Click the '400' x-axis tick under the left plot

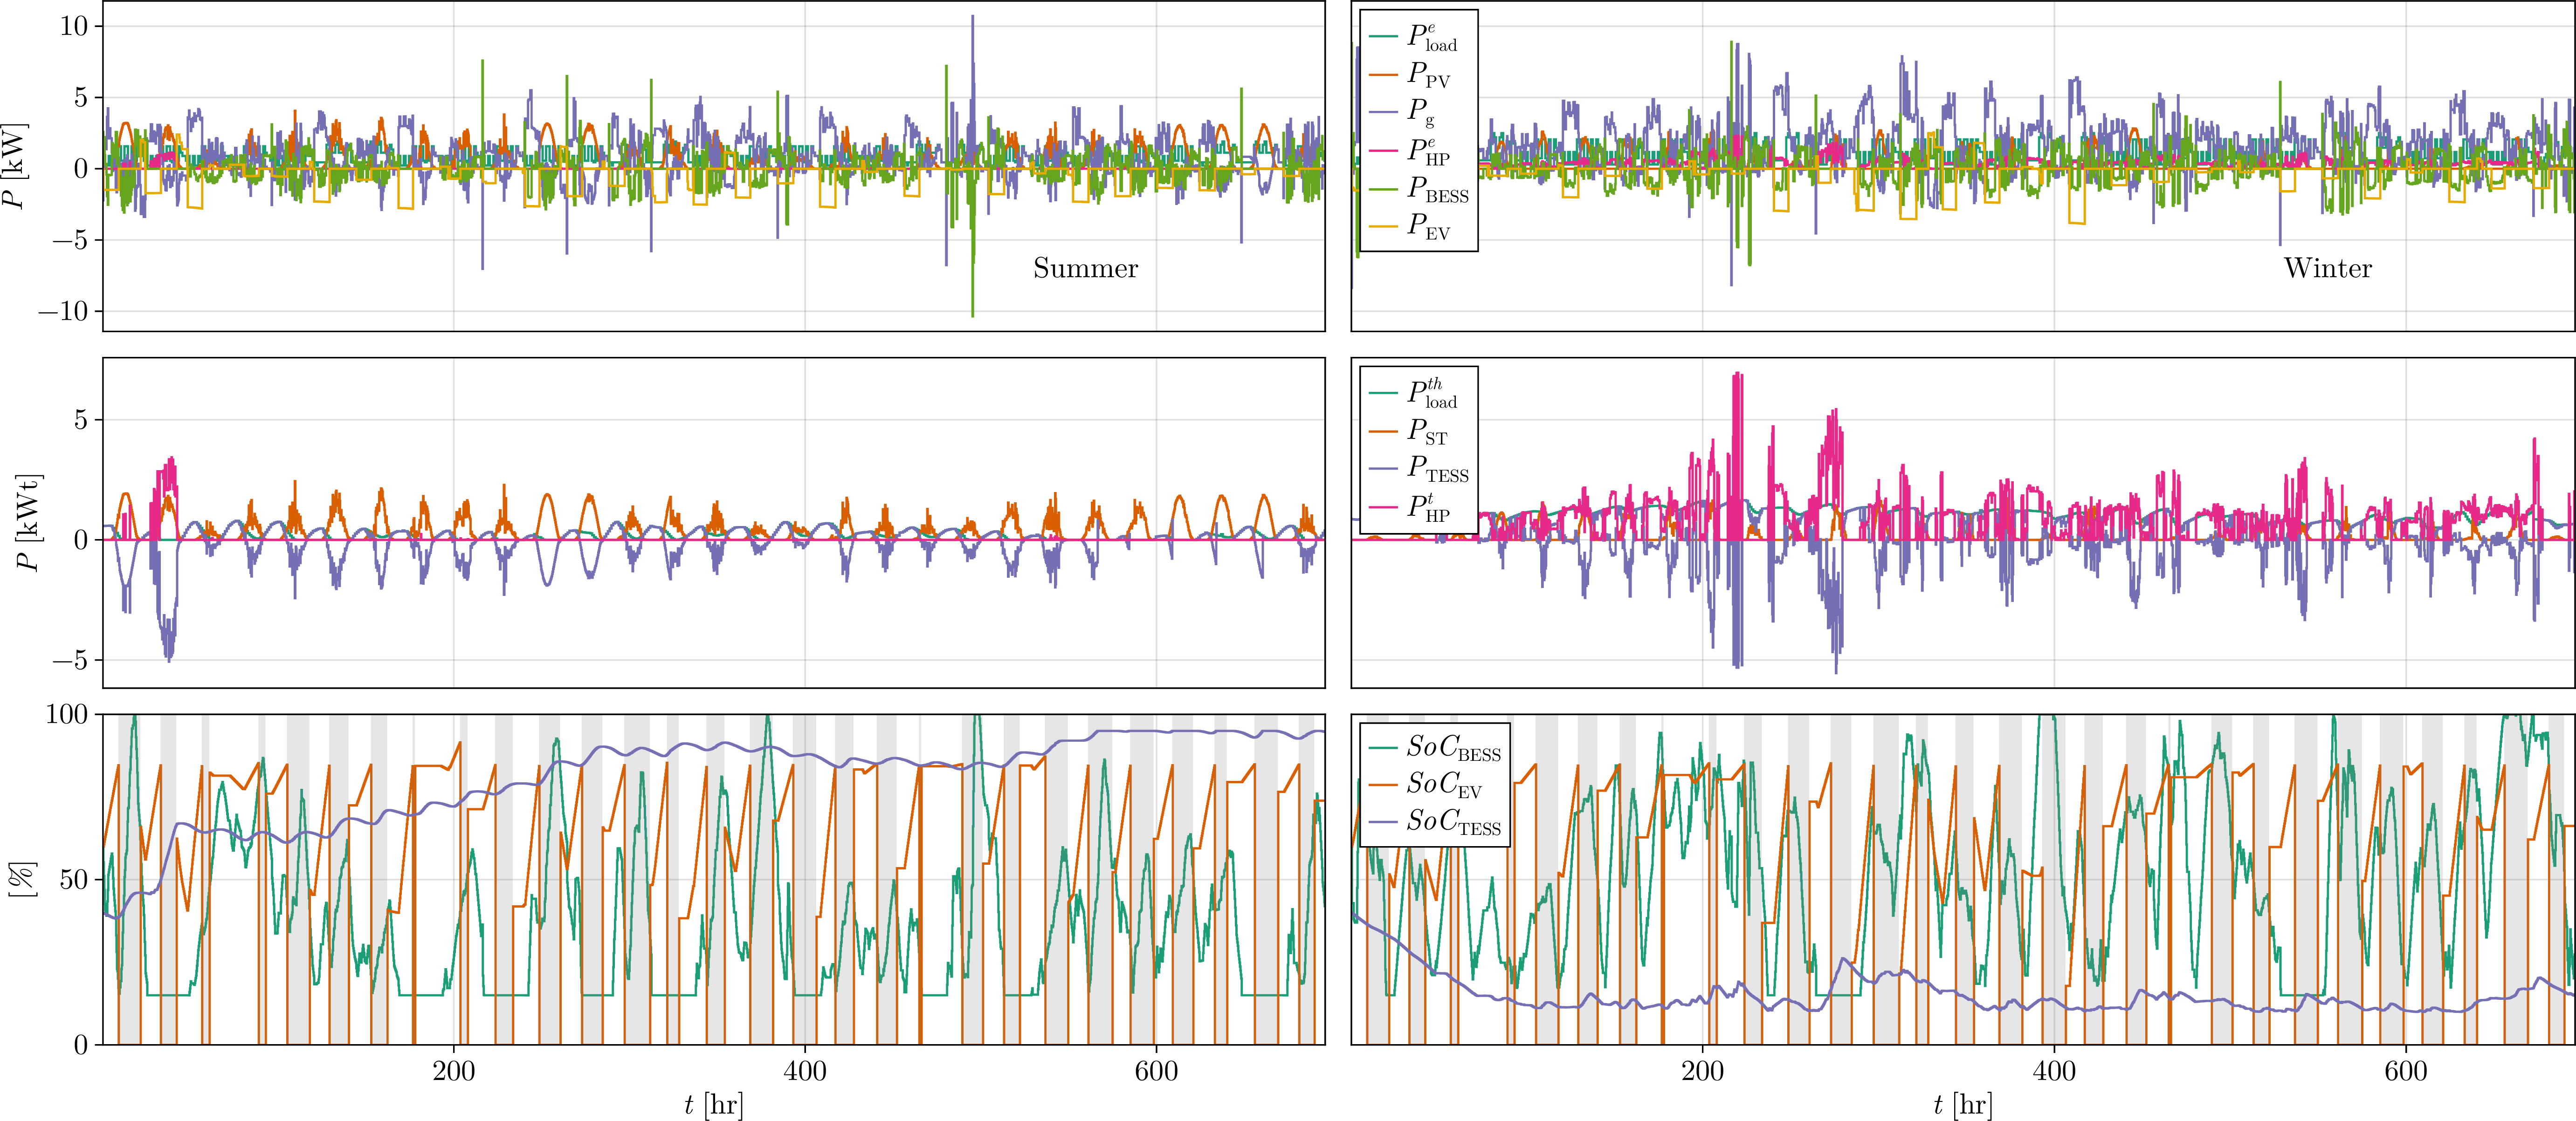point(805,1072)
